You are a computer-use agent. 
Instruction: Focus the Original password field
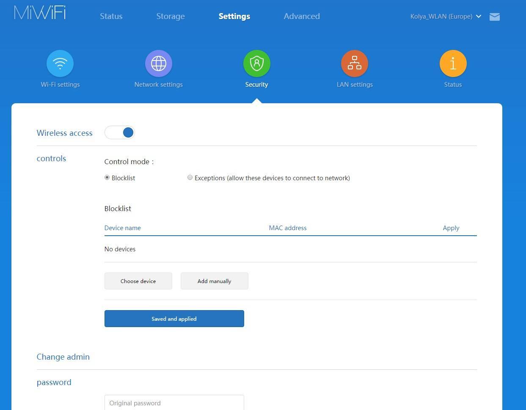click(174, 403)
